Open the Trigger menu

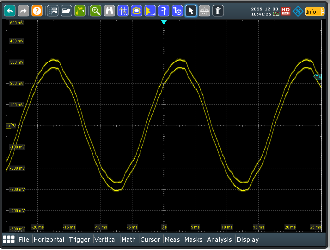point(79,240)
